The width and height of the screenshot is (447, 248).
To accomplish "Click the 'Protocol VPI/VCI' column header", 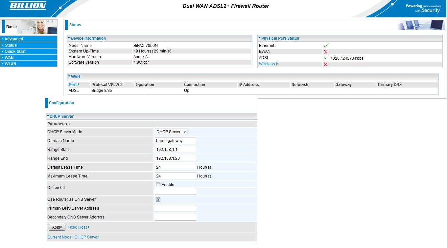I will (x=106, y=85).
